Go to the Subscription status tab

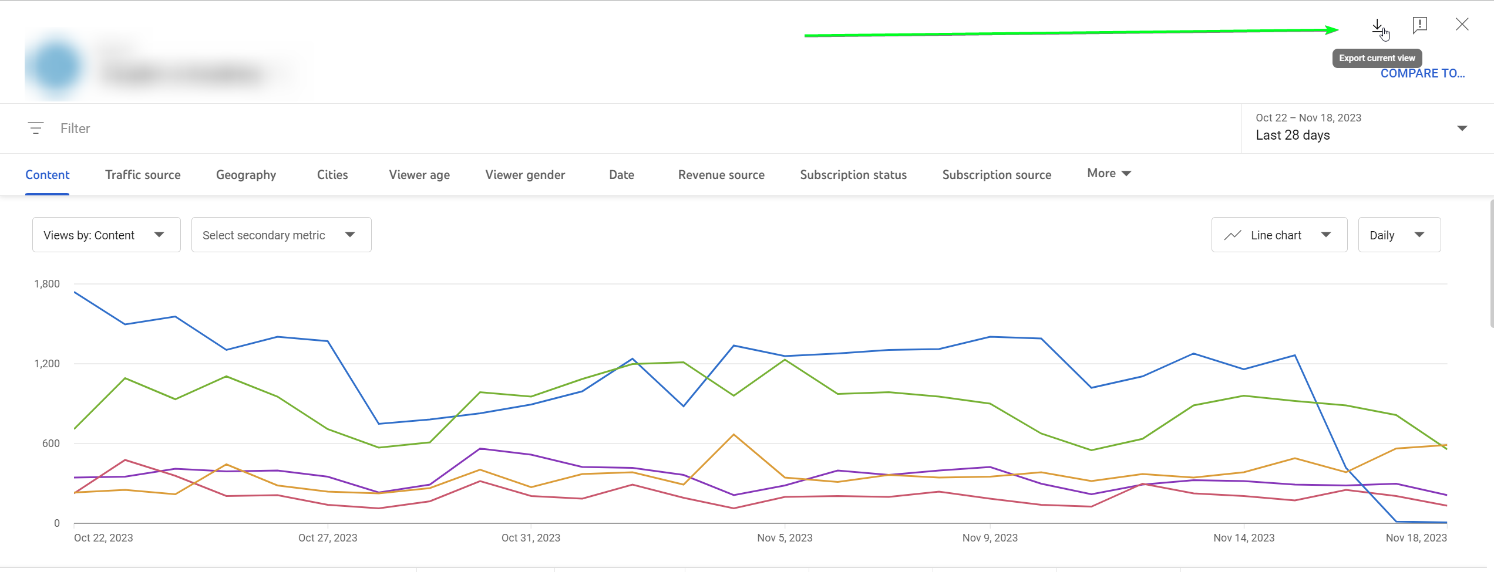853,175
